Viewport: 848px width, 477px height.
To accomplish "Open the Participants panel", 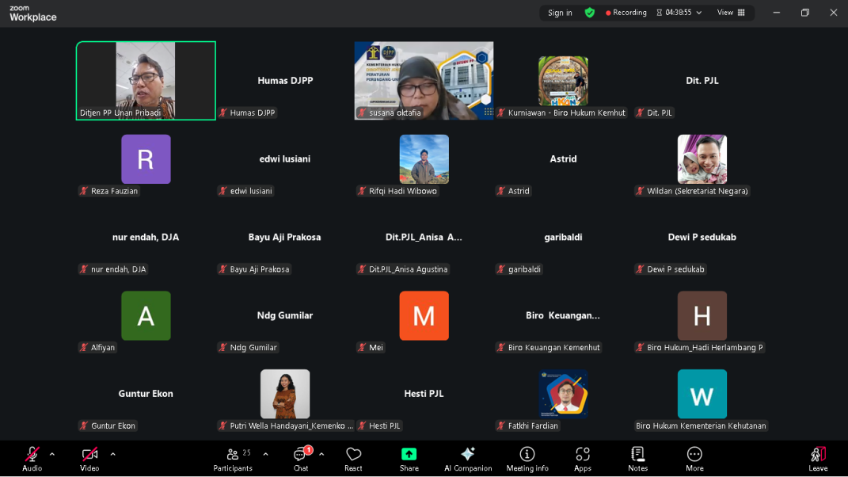I will tap(232, 458).
